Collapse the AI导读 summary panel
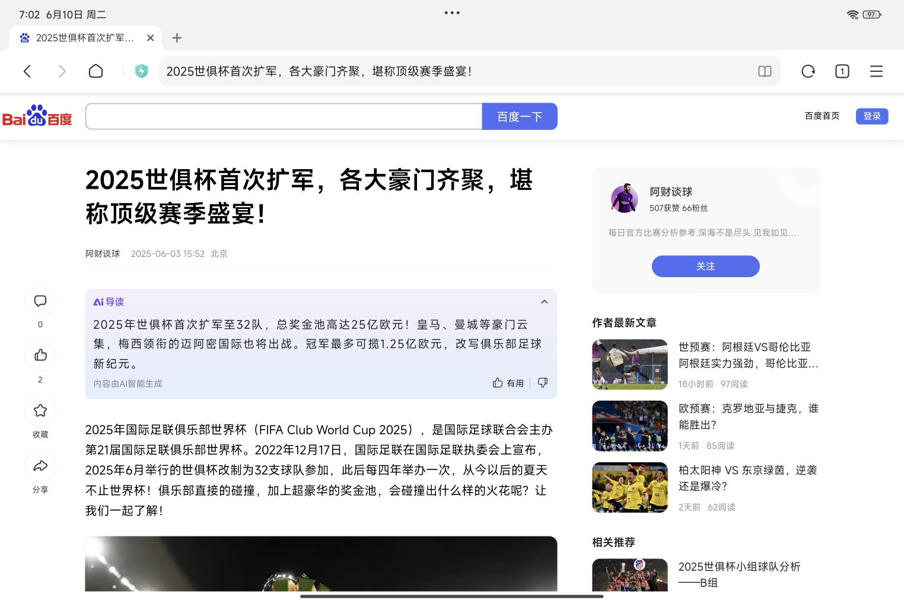Image resolution: width=904 pixels, height=603 pixels. pos(544,302)
